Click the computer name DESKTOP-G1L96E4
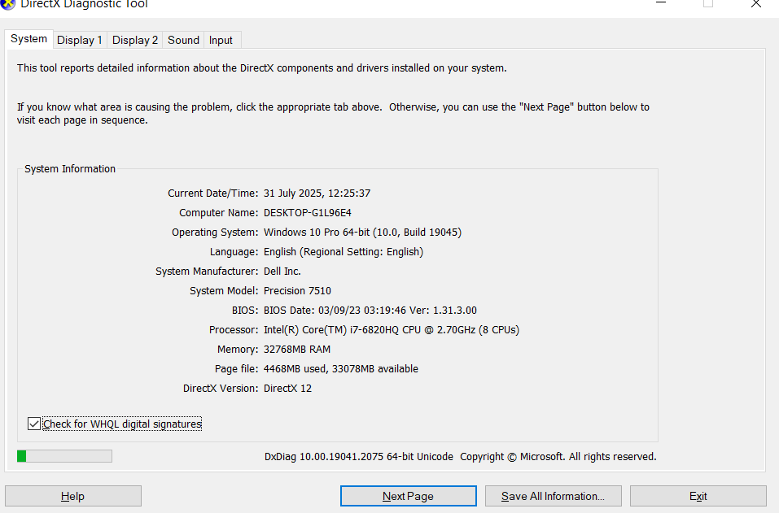 click(x=308, y=213)
